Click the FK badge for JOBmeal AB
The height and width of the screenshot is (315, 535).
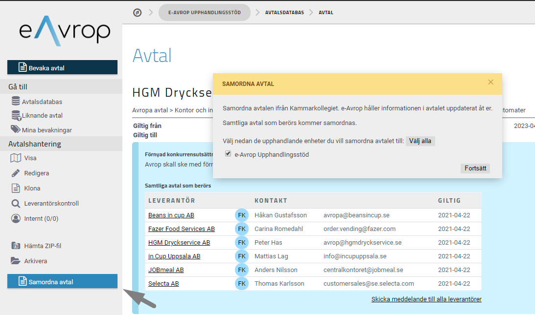coord(242,270)
